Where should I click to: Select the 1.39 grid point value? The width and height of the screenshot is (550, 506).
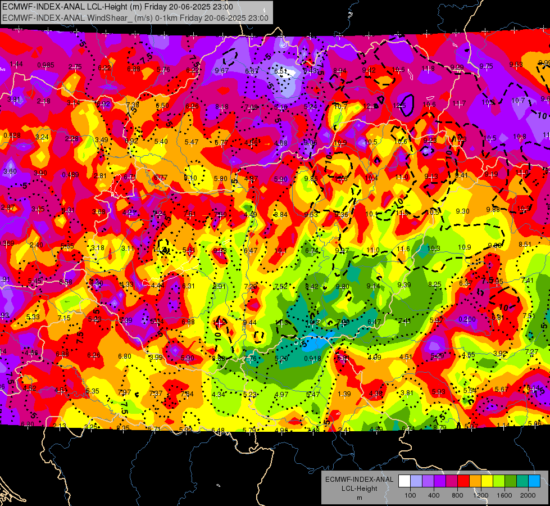click(x=344, y=394)
